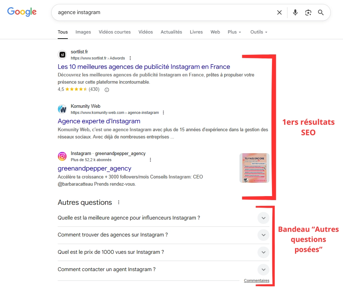The height and width of the screenshot is (292, 343).
Task: Go to the Vidéos tab
Action: (145, 32)
